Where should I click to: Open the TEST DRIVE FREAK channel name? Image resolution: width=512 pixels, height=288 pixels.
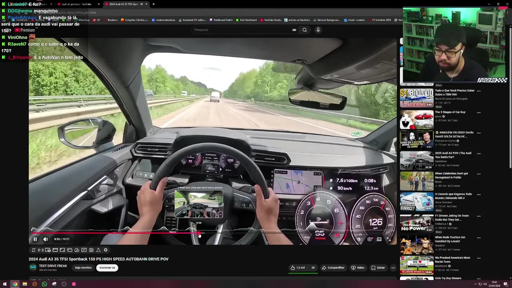[53, 266]
